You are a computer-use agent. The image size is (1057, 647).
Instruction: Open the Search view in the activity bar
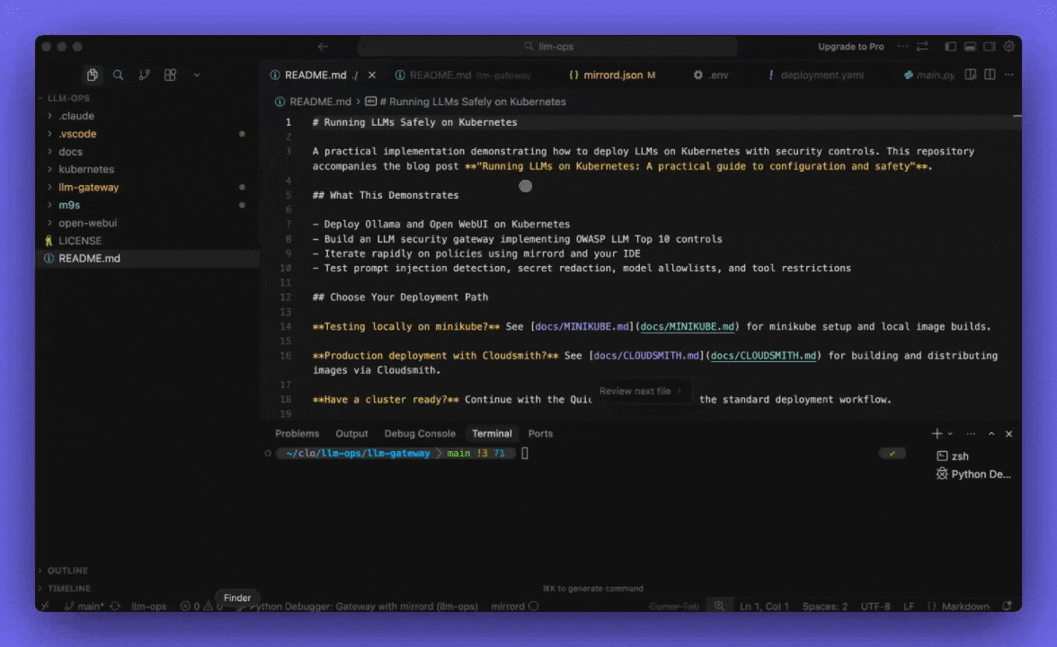coord(118,75)
